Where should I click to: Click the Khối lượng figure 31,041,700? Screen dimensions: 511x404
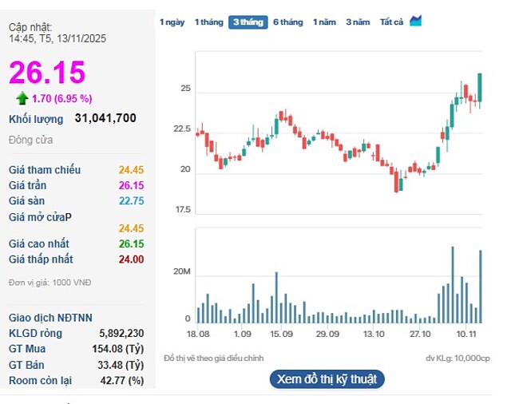point(105,118)
